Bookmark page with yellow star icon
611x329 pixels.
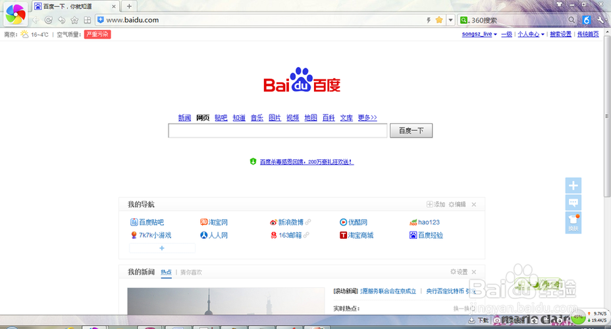pos(439,20)
